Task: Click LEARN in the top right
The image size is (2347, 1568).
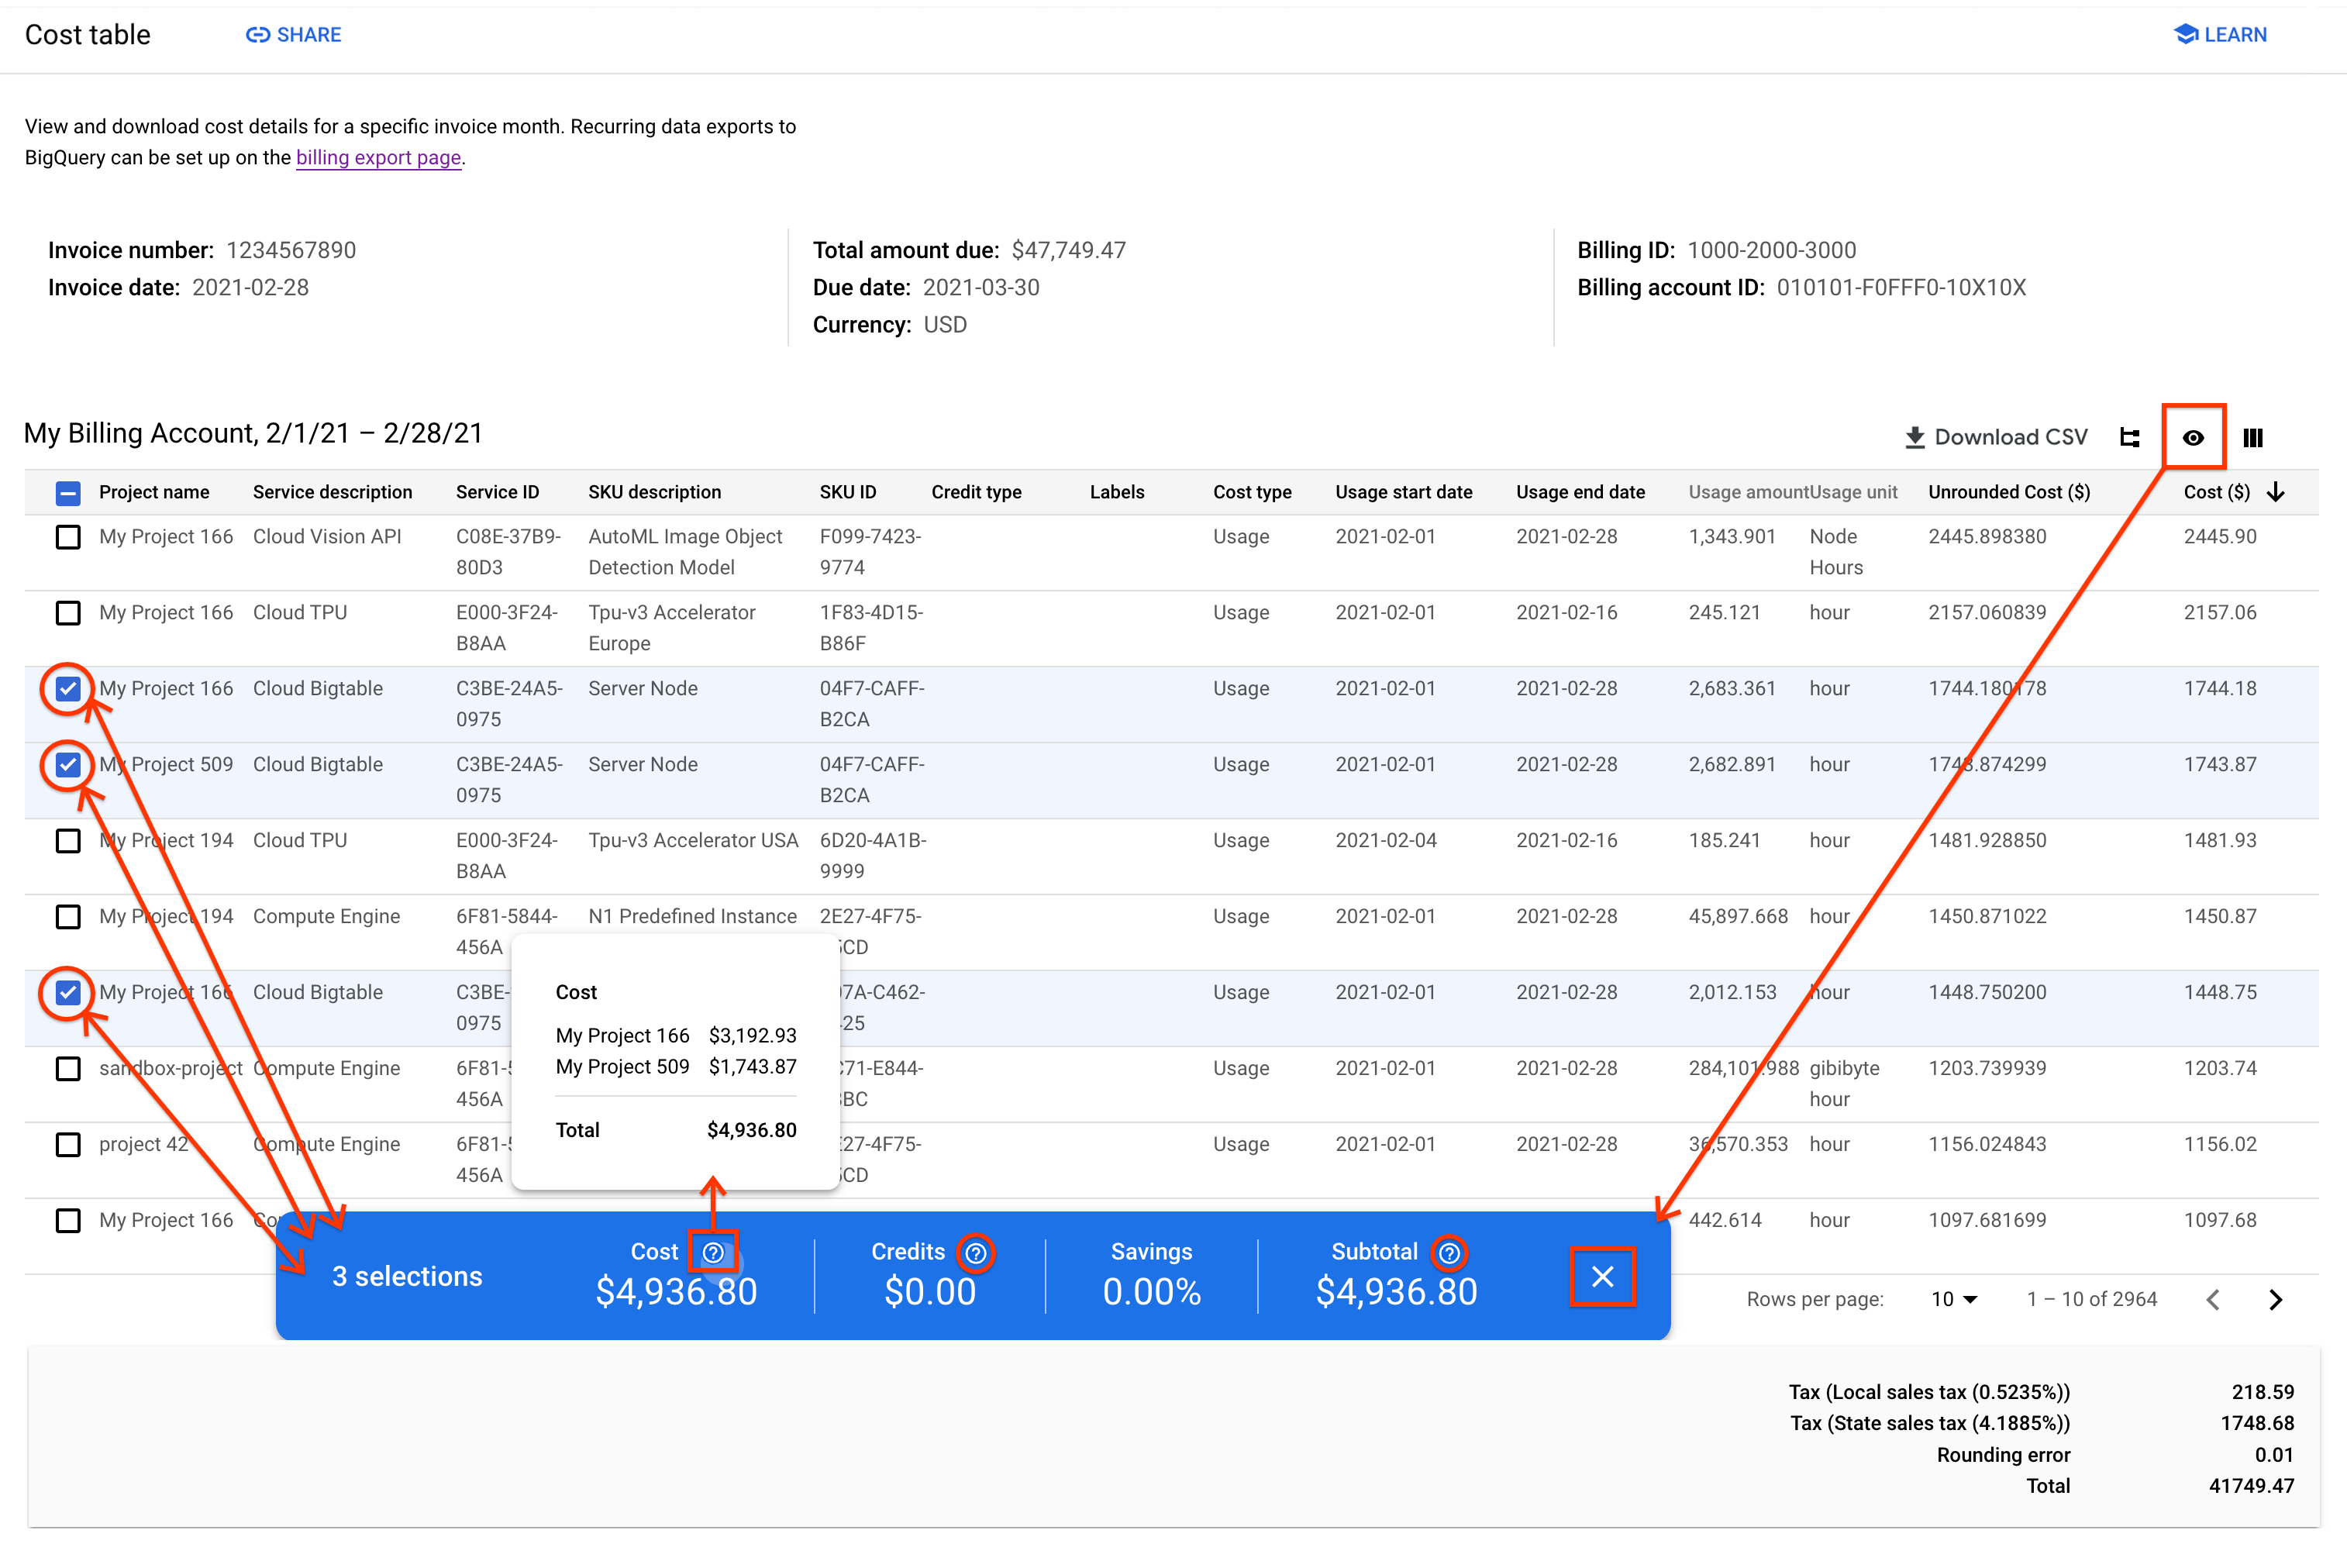Action: point(2235,34)
